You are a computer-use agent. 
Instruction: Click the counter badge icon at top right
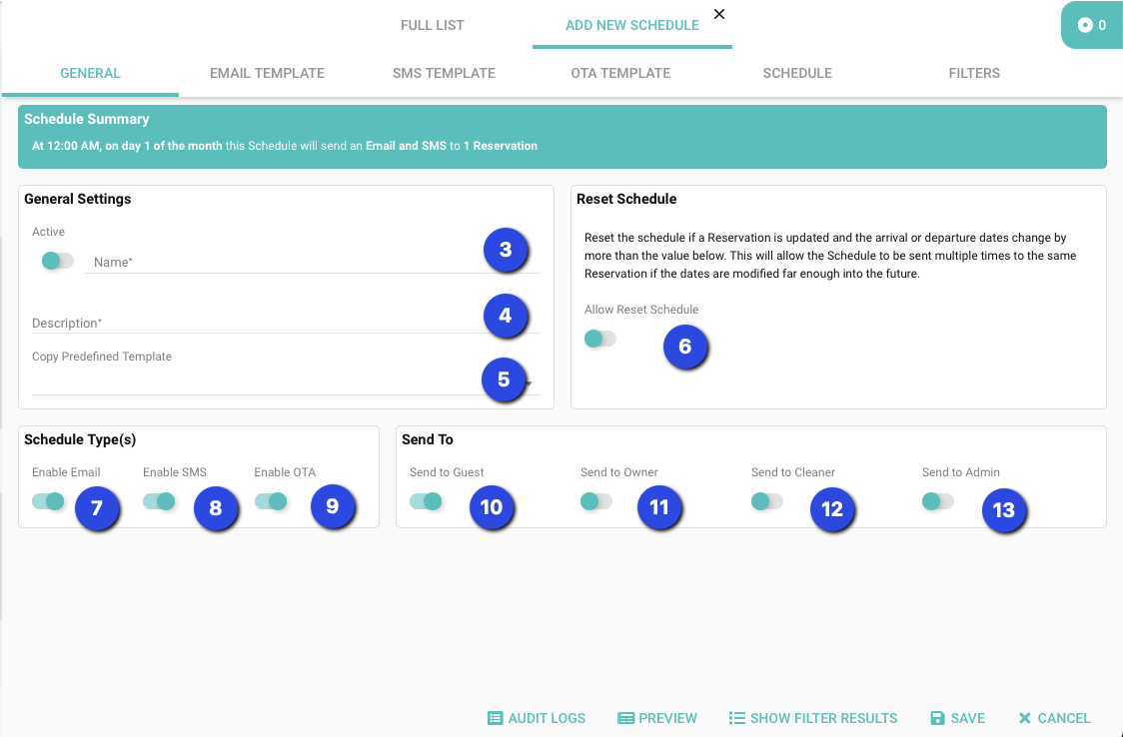click(x=1085, y=25)
